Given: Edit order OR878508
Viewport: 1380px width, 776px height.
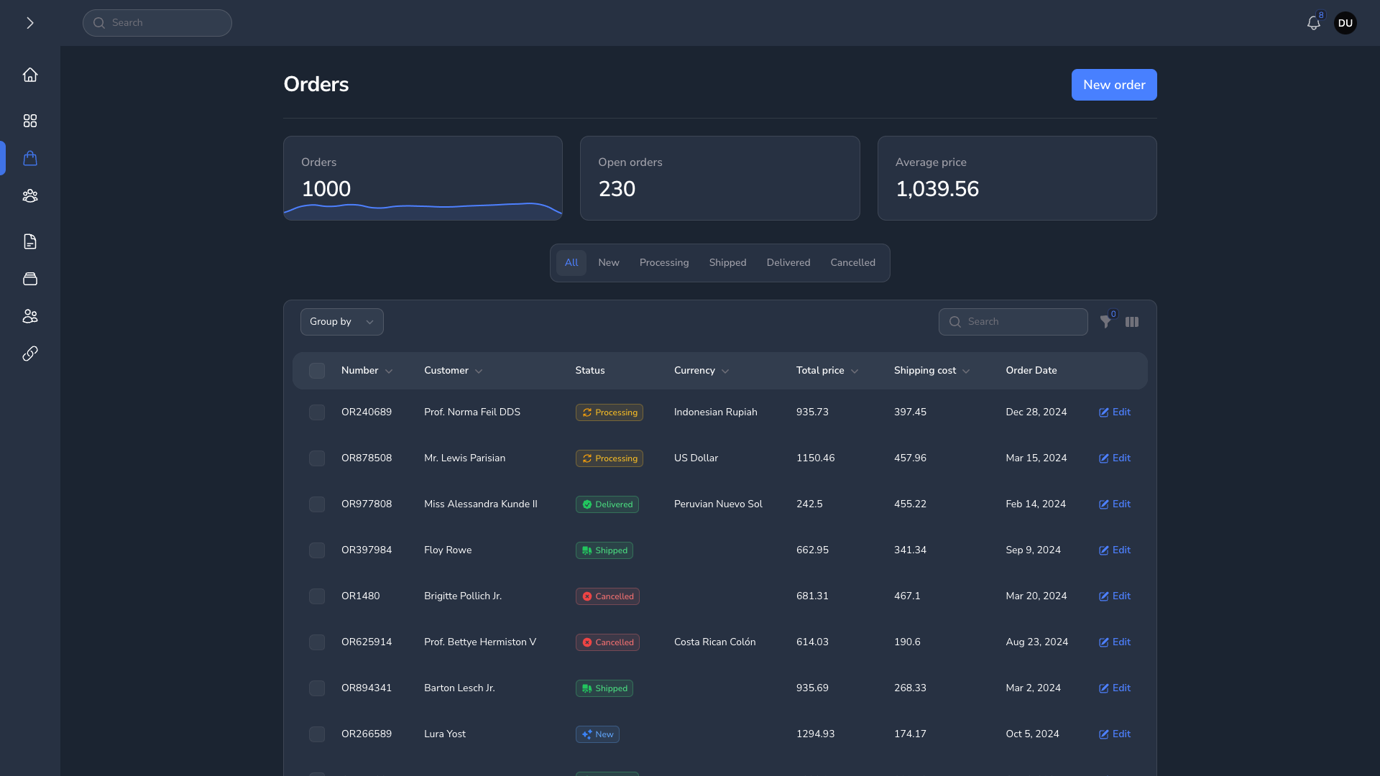Looking at the screenshot, I should click(x=1115, y=458).
